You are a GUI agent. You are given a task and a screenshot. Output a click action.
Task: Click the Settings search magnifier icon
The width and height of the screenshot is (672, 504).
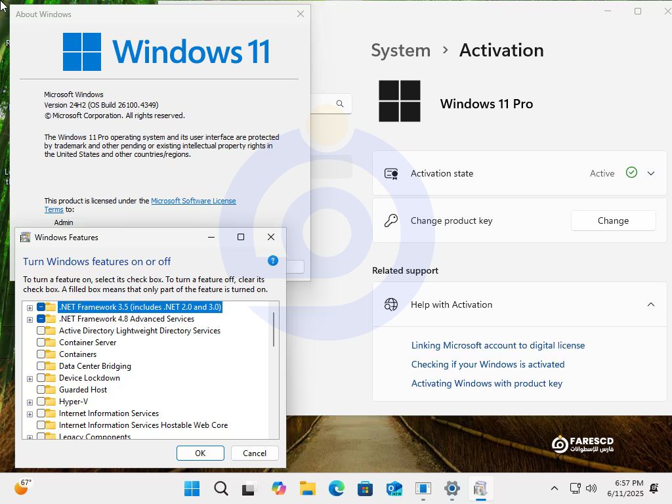point(340,103)
